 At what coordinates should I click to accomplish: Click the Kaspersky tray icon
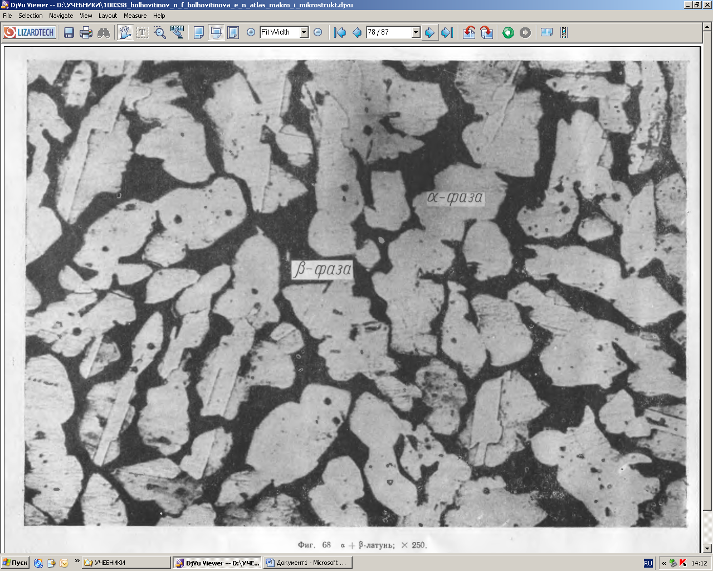pyautogui.click(x=683, y=563)
